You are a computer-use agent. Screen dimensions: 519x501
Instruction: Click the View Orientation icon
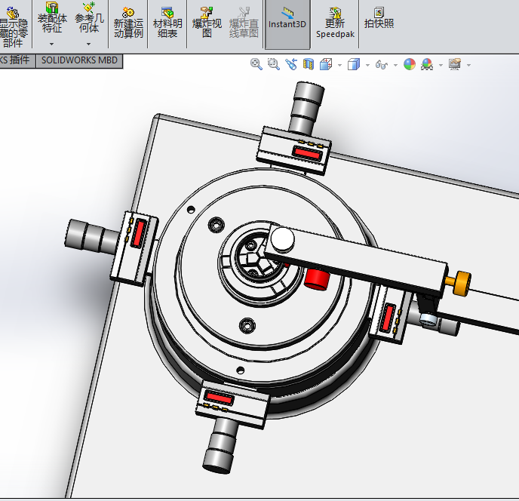pos(326,65)
